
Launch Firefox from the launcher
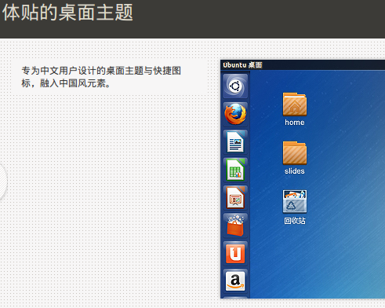point(235,114)
